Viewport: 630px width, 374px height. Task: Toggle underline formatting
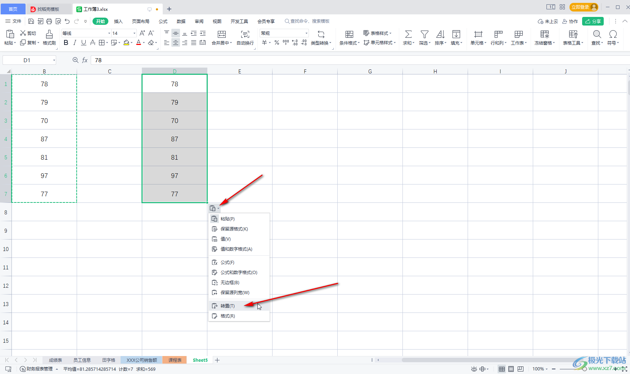point(84,43)
